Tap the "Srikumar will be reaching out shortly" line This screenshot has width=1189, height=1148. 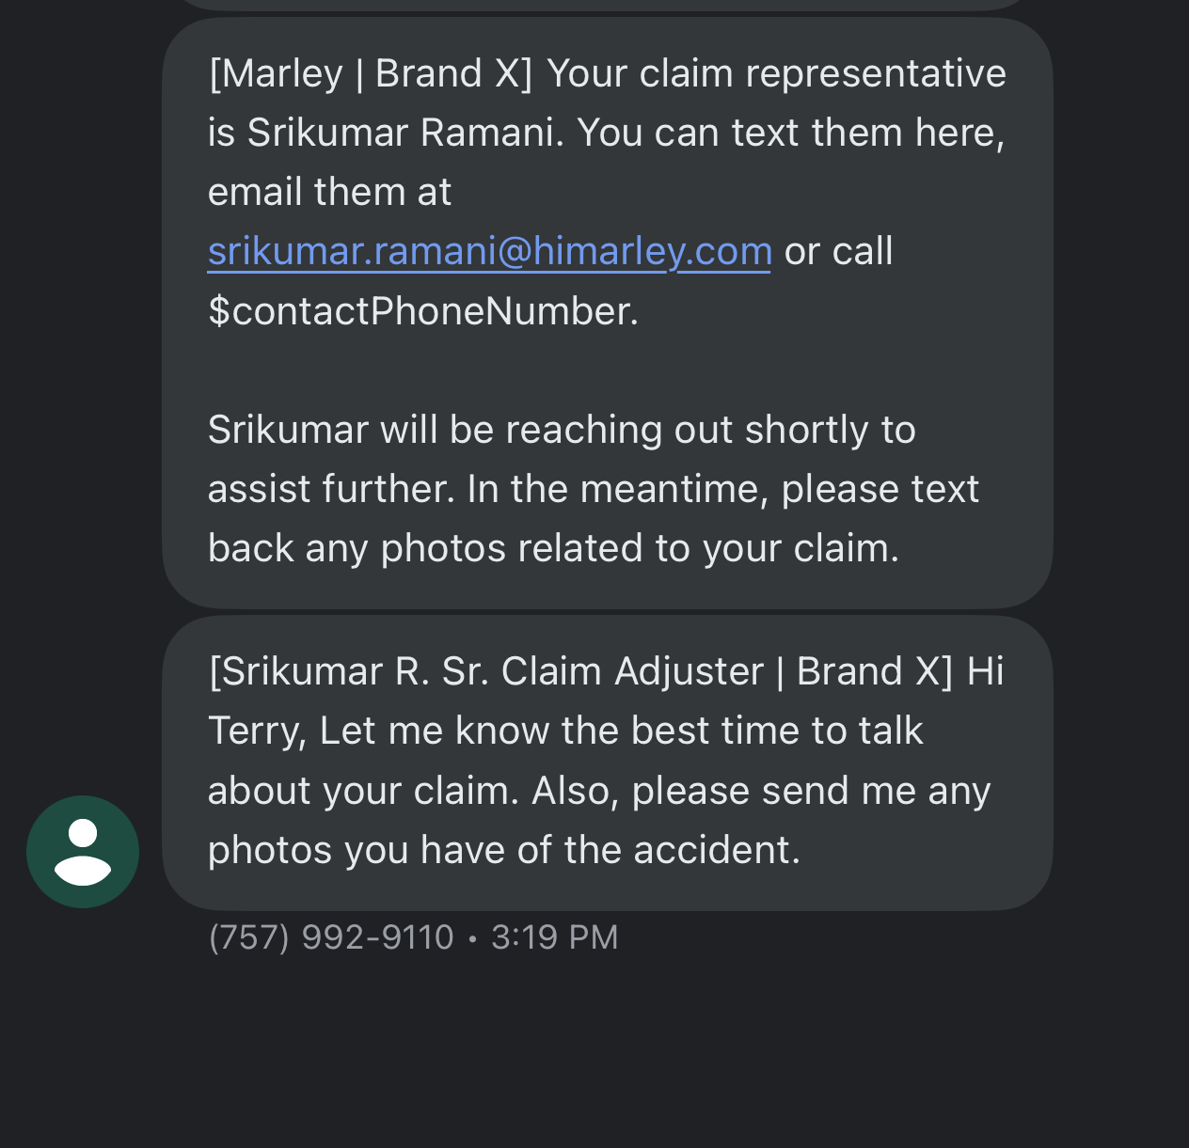561,430
